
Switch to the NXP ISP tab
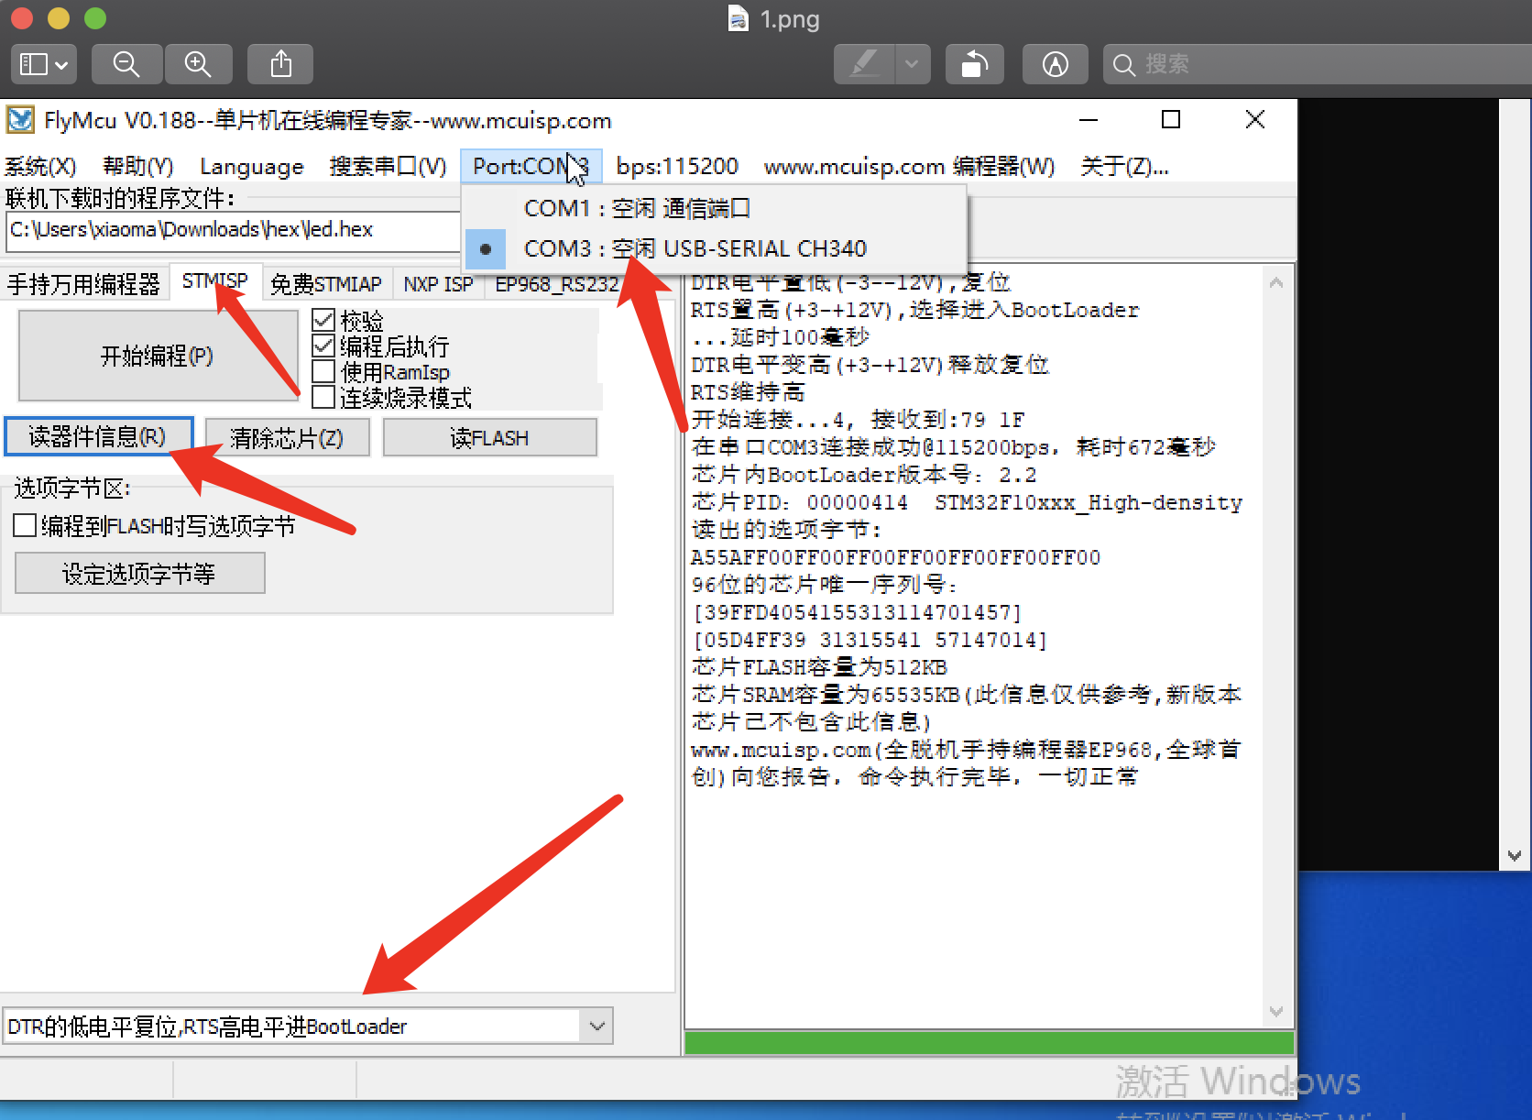coord(439,283)
